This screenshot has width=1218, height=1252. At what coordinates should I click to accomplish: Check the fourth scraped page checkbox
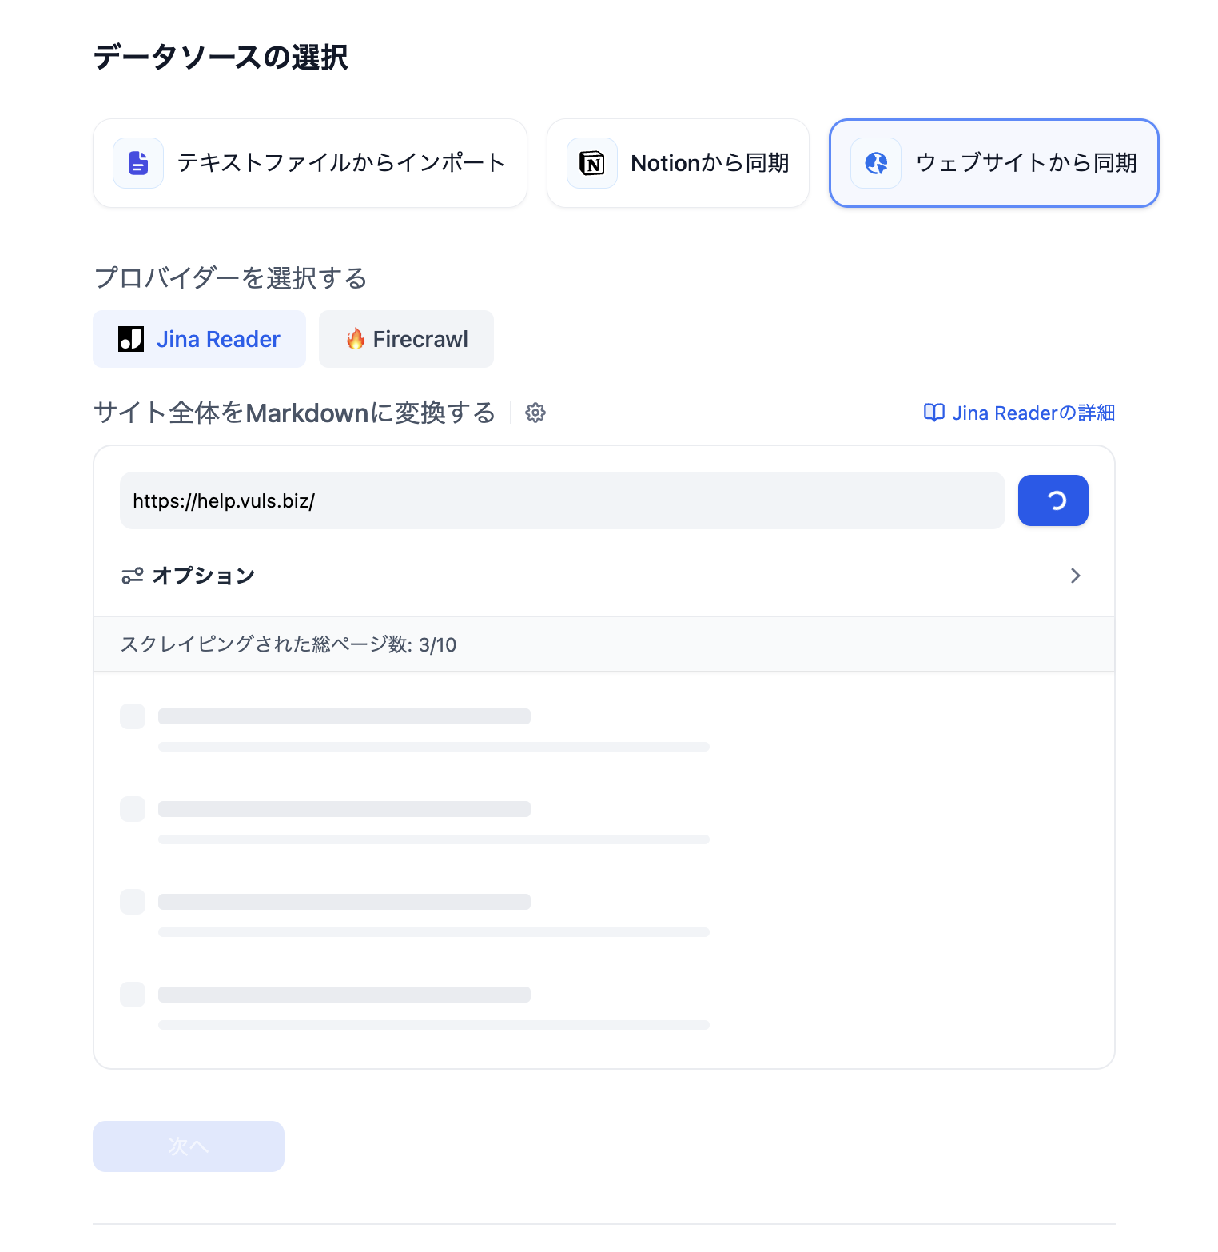pyautogui.click(x=132, y=995)
